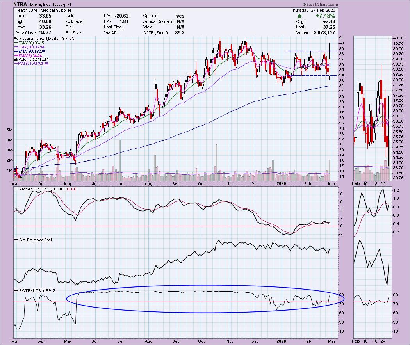Click the 33.25 label on zoom panel axis
410x345 pixels.
(398, 178)
